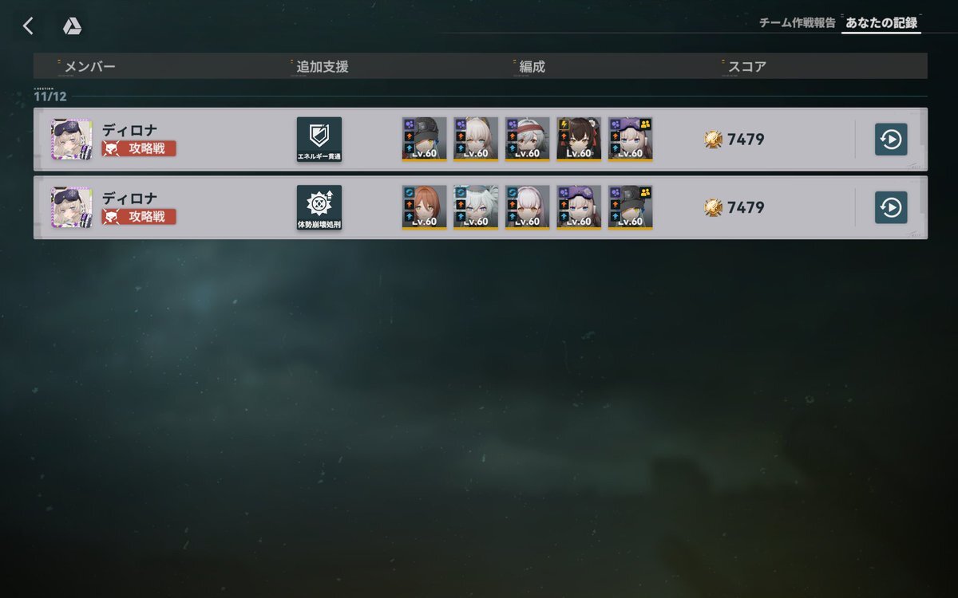Viewport: 958px width, 598px height.
Task: Click the 追加支援 column header
Action: tap(323, 67)
